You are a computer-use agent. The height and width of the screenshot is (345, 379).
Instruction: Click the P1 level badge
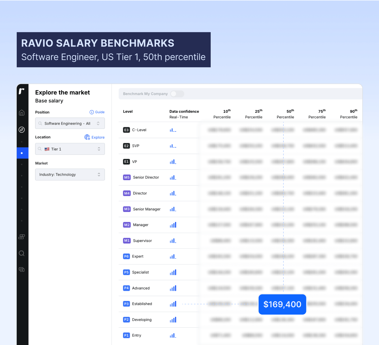[x=127, y=336]
